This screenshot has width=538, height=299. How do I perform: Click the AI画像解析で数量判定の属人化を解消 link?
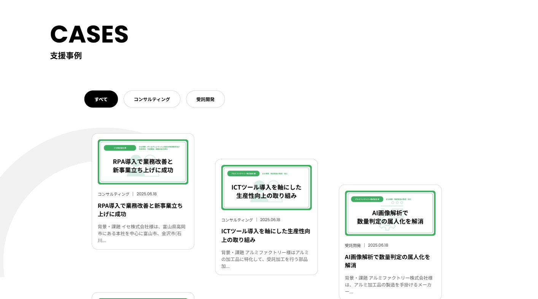387,261
